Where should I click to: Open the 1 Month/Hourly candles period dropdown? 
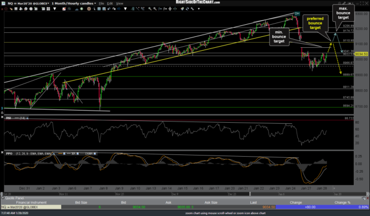[x=95, y=3]
